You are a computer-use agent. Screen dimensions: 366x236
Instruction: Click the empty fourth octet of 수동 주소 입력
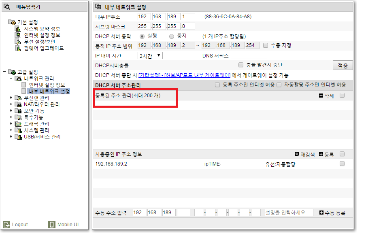[183, 213]
